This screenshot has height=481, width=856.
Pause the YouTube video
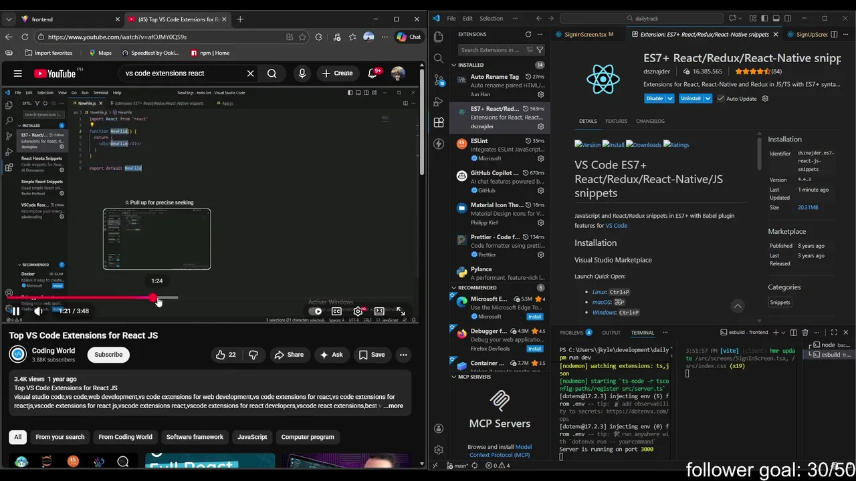point(15,311)
